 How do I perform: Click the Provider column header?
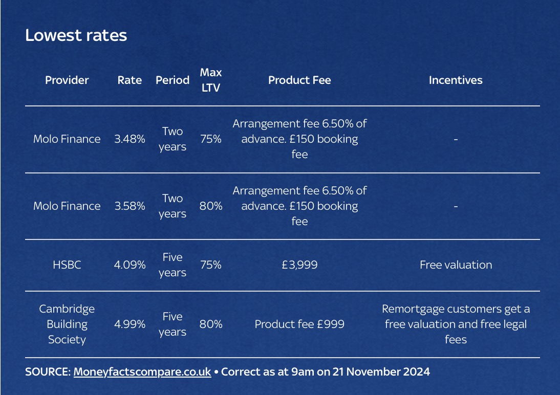67,80
